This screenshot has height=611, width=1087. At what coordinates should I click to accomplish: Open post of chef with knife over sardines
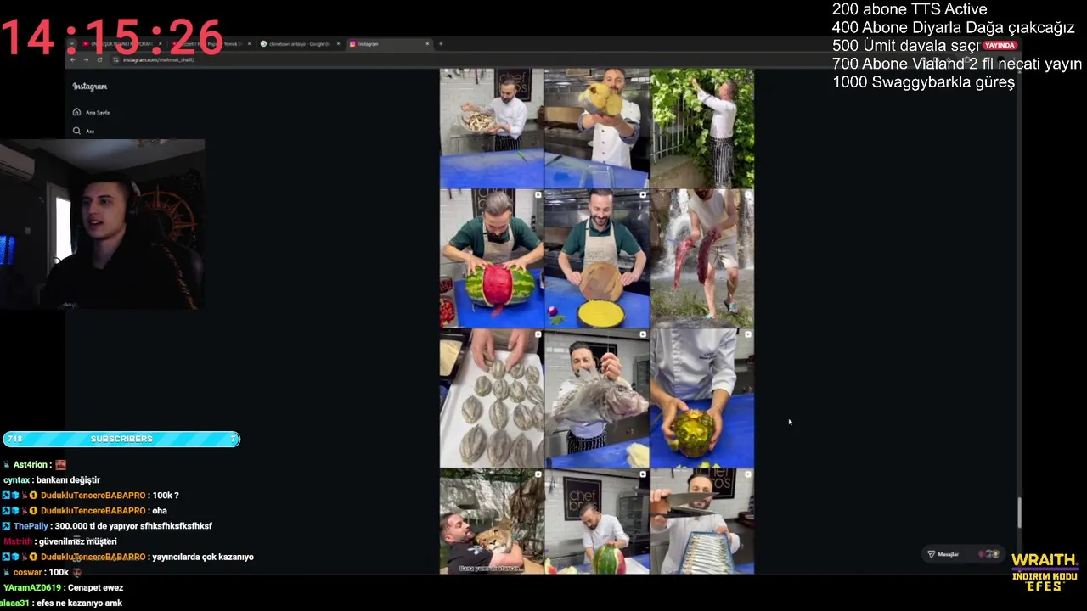click(701, 522)
